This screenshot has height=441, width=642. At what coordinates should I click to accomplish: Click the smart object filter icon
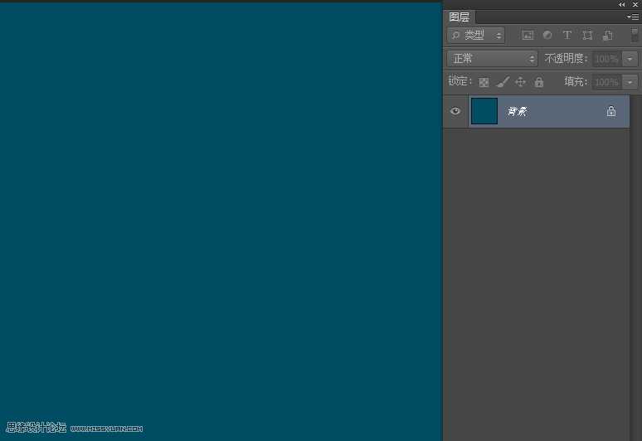point(607,36)
